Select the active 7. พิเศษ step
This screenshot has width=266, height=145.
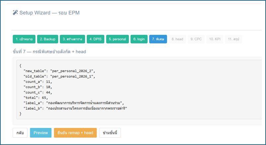[x=158, y=39]
